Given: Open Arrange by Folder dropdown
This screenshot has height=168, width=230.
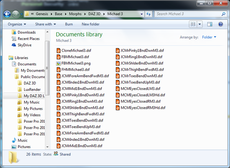Looking at the screenshot, I should [209, 37].
